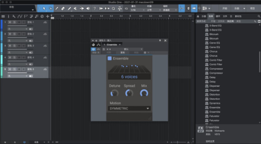
Task: Click the clock icon above track list
Action: coord(42,16)
